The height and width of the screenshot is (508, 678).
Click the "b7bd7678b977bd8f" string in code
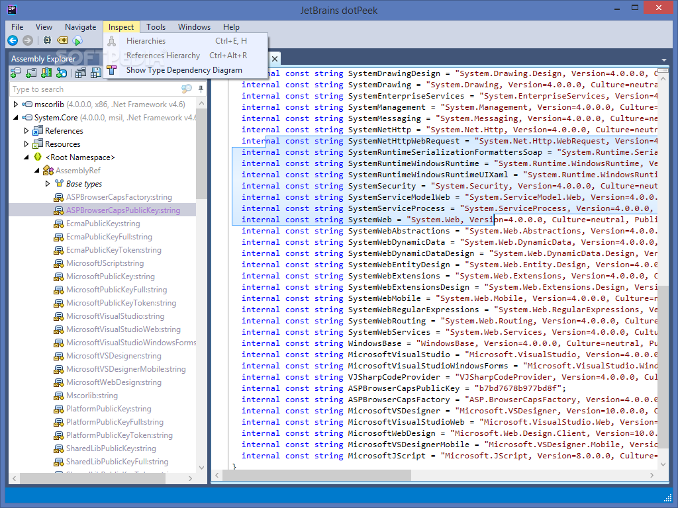[518, 388]
